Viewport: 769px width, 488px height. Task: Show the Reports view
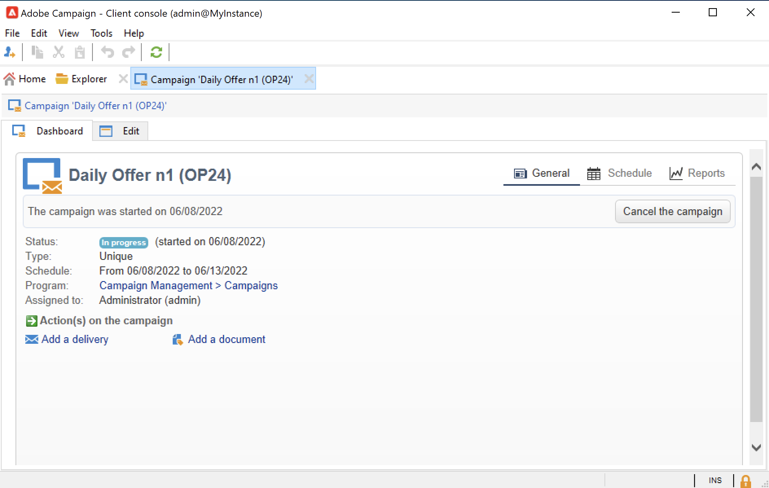(697, 174)
